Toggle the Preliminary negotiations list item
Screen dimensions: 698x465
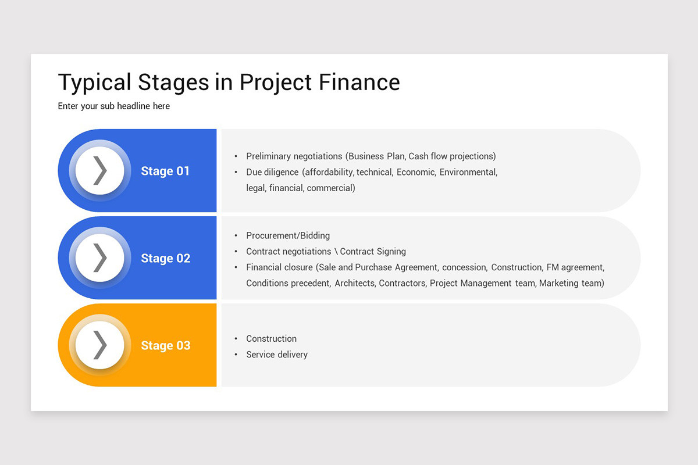(x=371, y=156)
